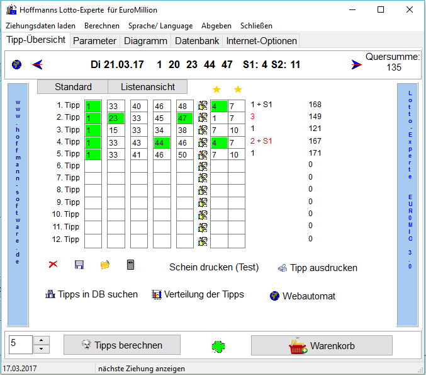
Task: Open the Berechnen menu
Action: coord(102,26)
